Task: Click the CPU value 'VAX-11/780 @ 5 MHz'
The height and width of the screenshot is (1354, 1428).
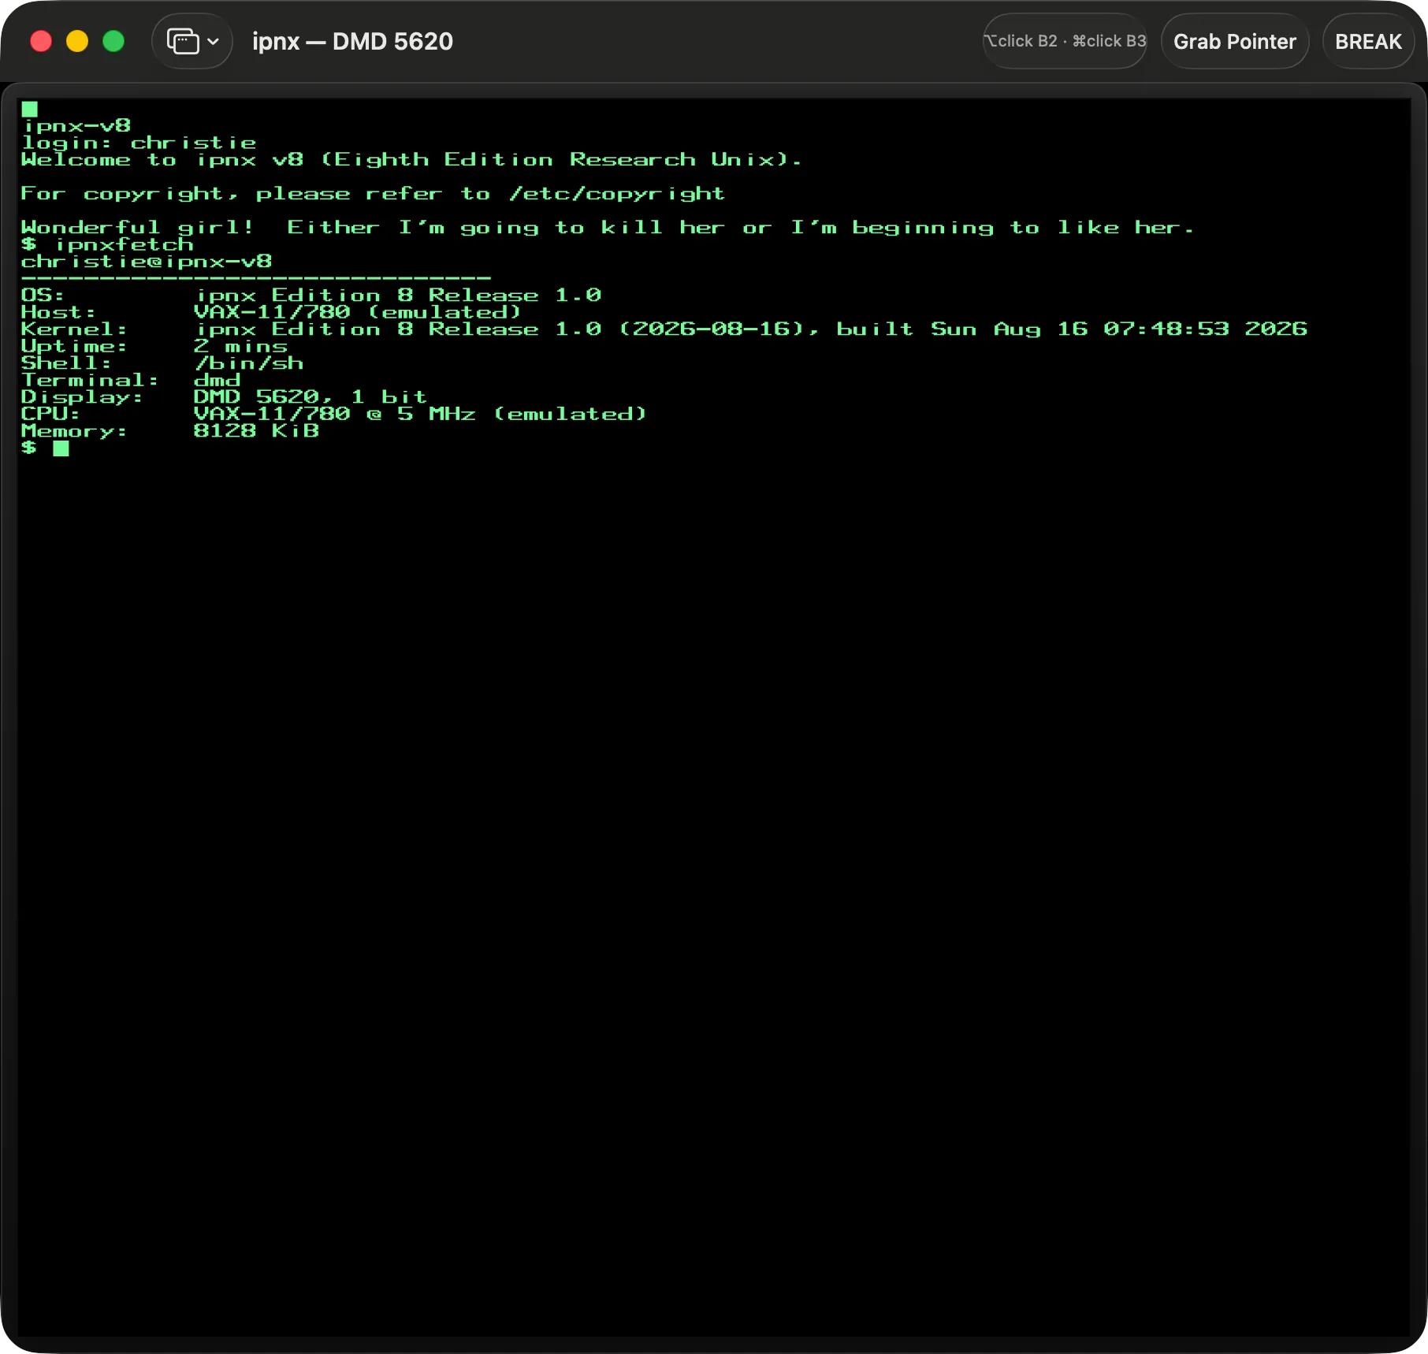Action: coord(335,415)
